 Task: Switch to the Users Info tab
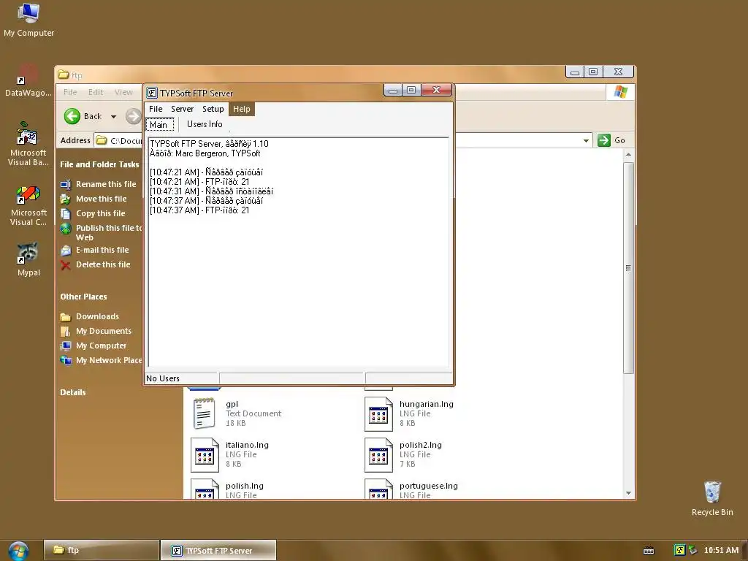(205, 124)
